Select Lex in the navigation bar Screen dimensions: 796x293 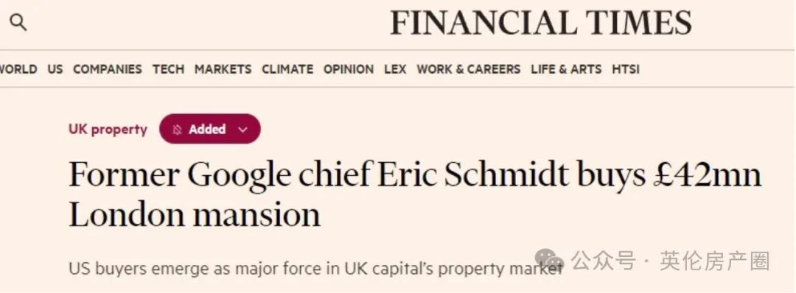(395, 69)
